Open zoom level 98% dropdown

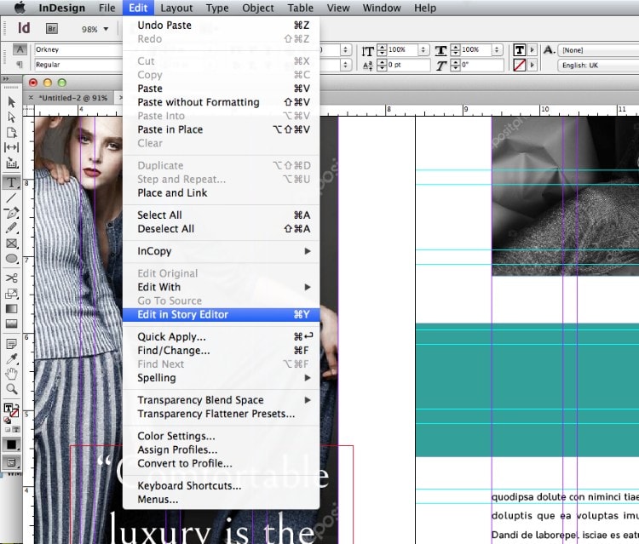106,29
